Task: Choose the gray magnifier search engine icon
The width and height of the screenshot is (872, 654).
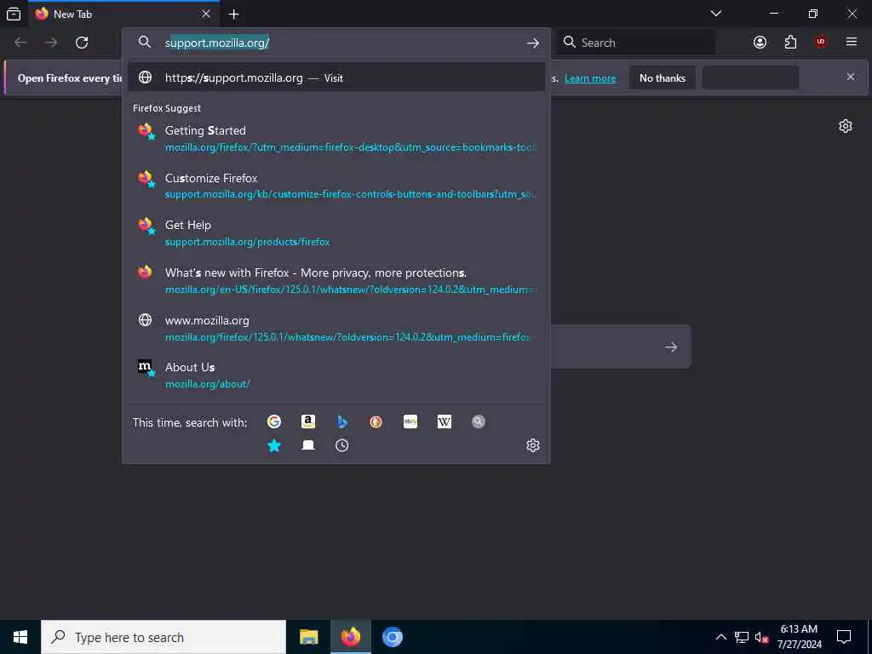Action: point(479,422)
